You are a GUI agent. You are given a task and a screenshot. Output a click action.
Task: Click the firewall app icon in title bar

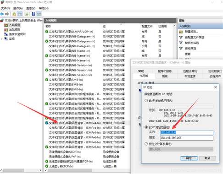(x=2, y=2)
